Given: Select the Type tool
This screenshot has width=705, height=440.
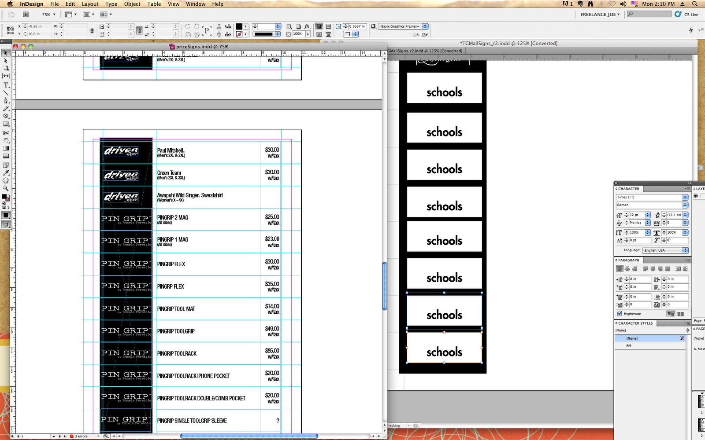Looking at the screenshot, I should 6,85.
